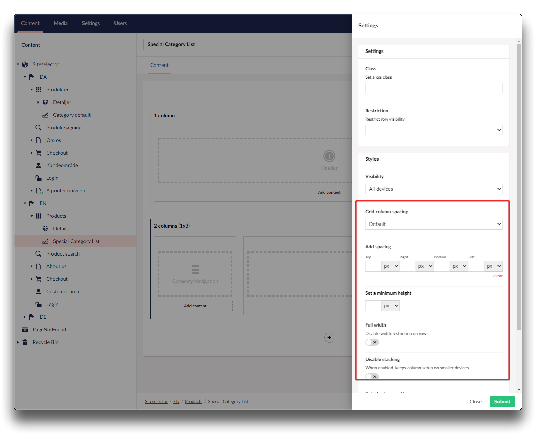Click the magnifier icon for Produktsøgning
Screen dimensions: 536x435
point(39,128)
